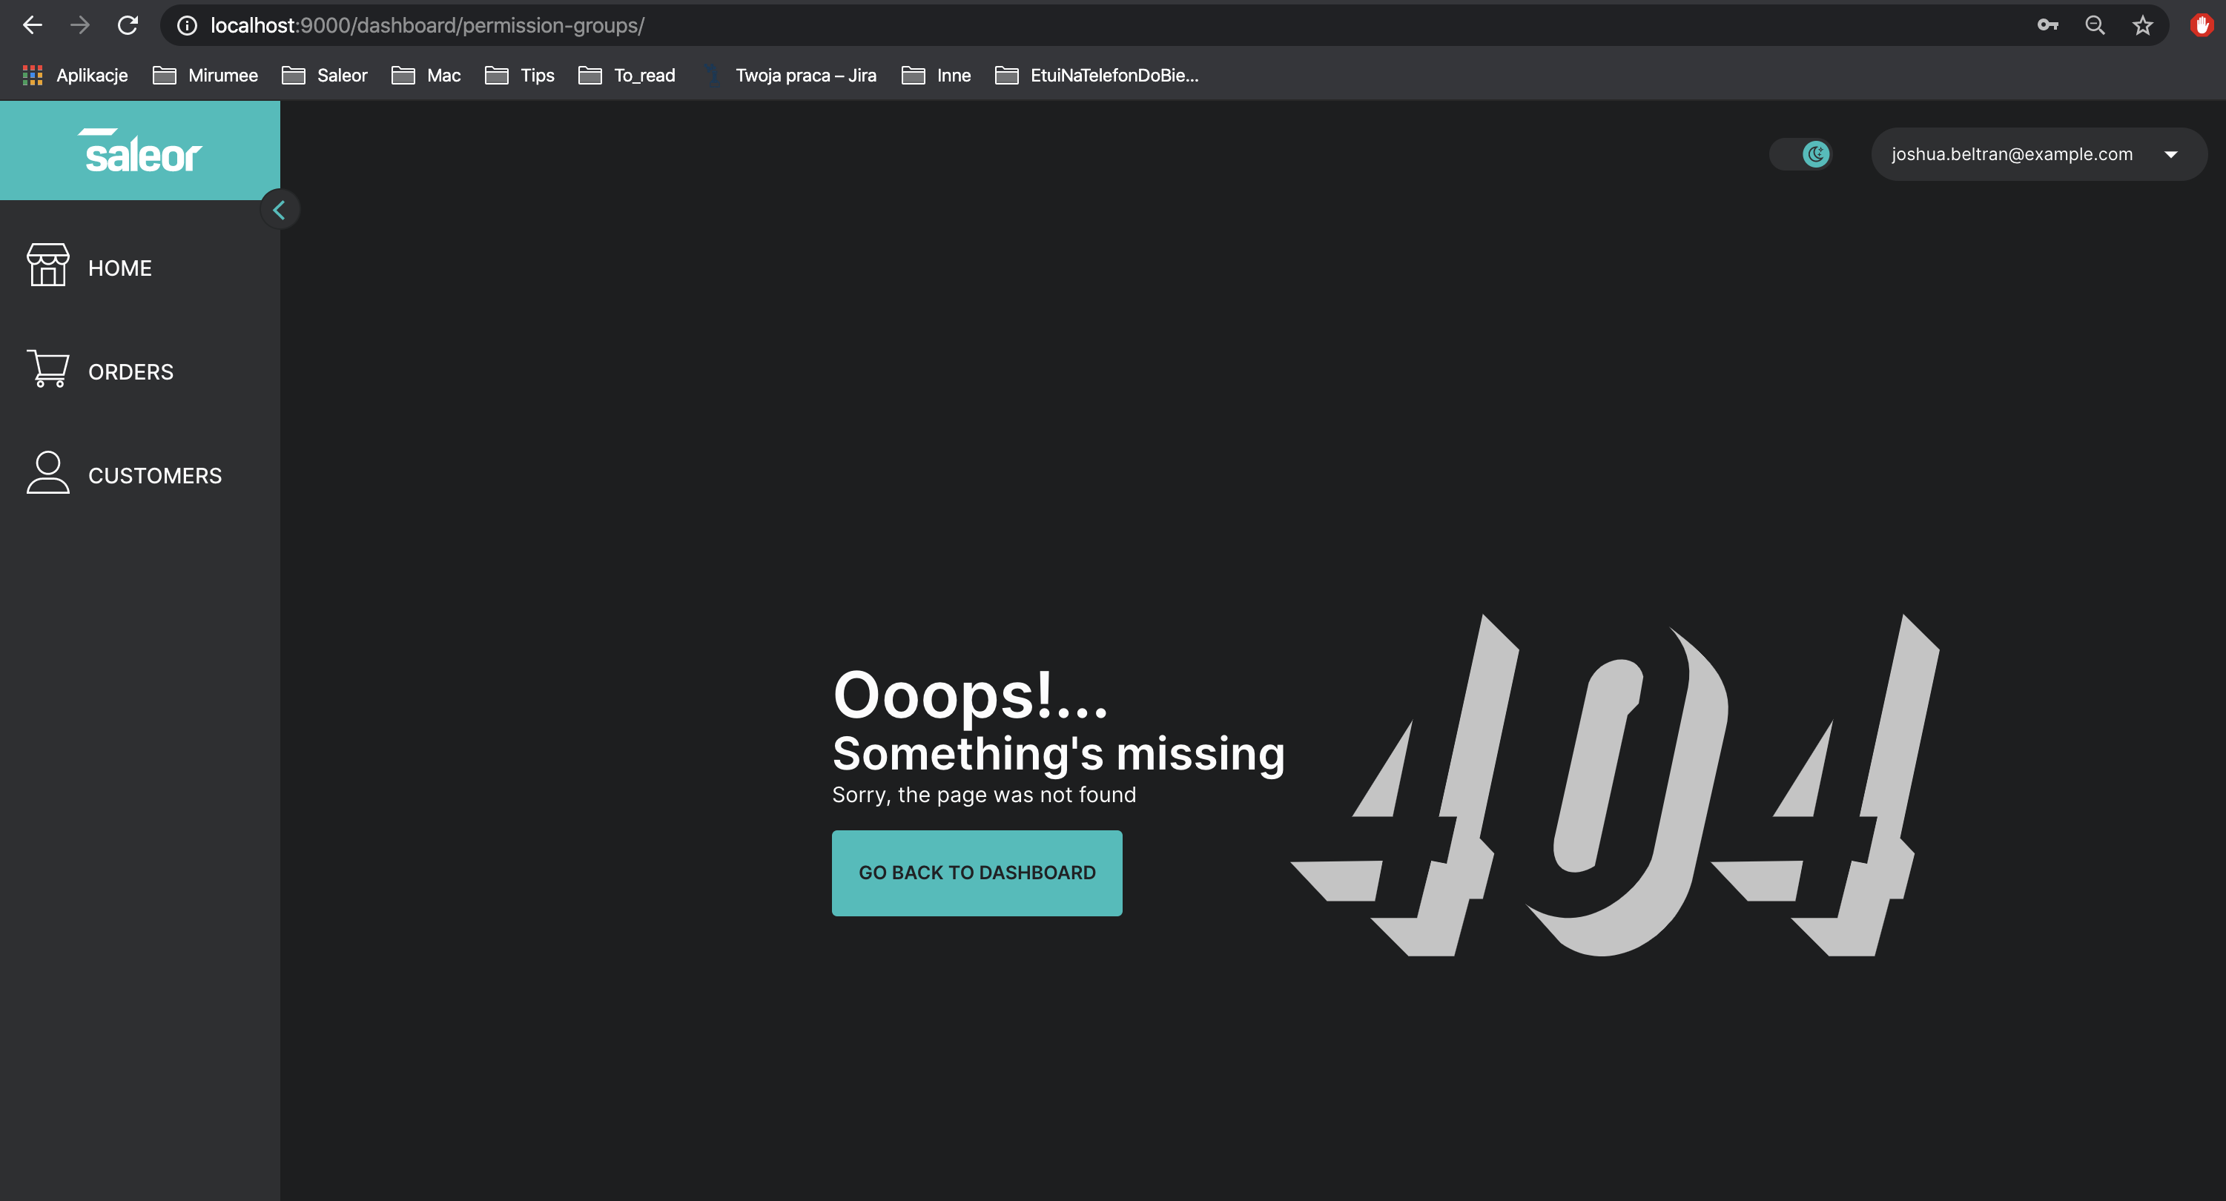Click the search icon near the address bar
This screenshot has width=2226, height=1201.
click(2095, 25)
